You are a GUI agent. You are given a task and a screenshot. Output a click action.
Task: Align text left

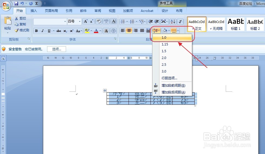(123, 31)
